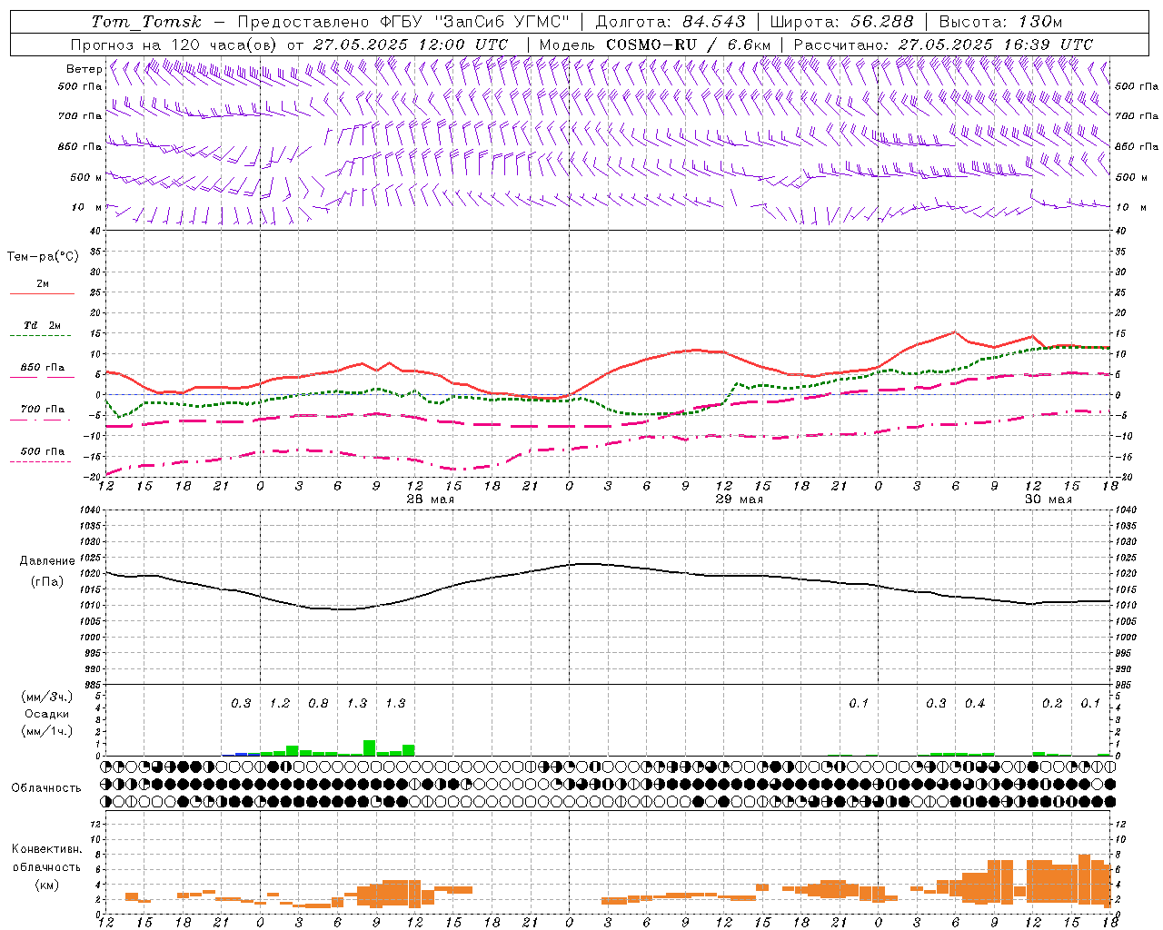1163x930 pixels.
Task: Click the Рассчитано: 27.05.2025 16:39 UTC text
Action: pyautogui.click(x=943, y=45)
